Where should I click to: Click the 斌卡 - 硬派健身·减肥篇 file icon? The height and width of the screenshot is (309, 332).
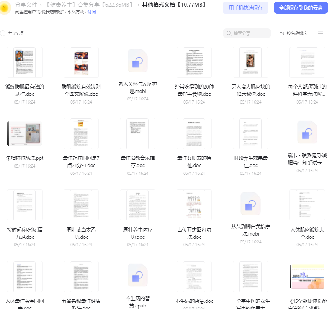[307, 132]
